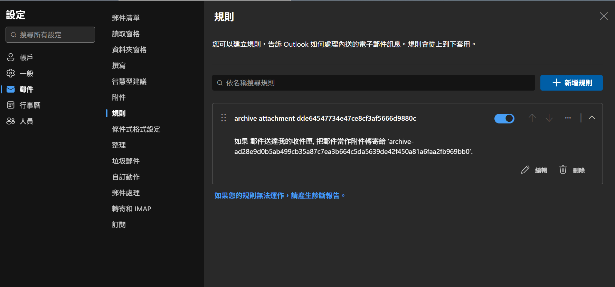This screenshot has width=615, height=287.
Task: Open more options for archive attachment rule
Action: click(x=568, y=118)
